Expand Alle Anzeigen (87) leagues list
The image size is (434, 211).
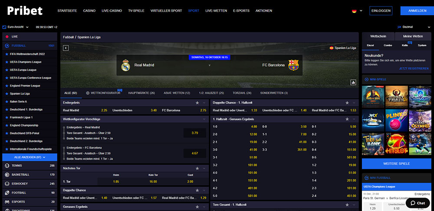[x=30, y=157]
